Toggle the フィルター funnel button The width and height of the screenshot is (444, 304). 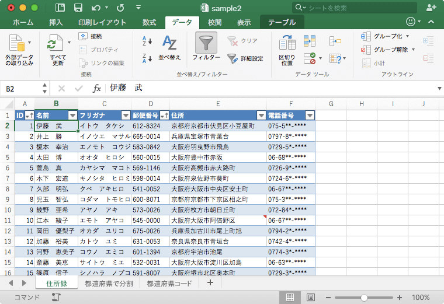pos(206,43)
